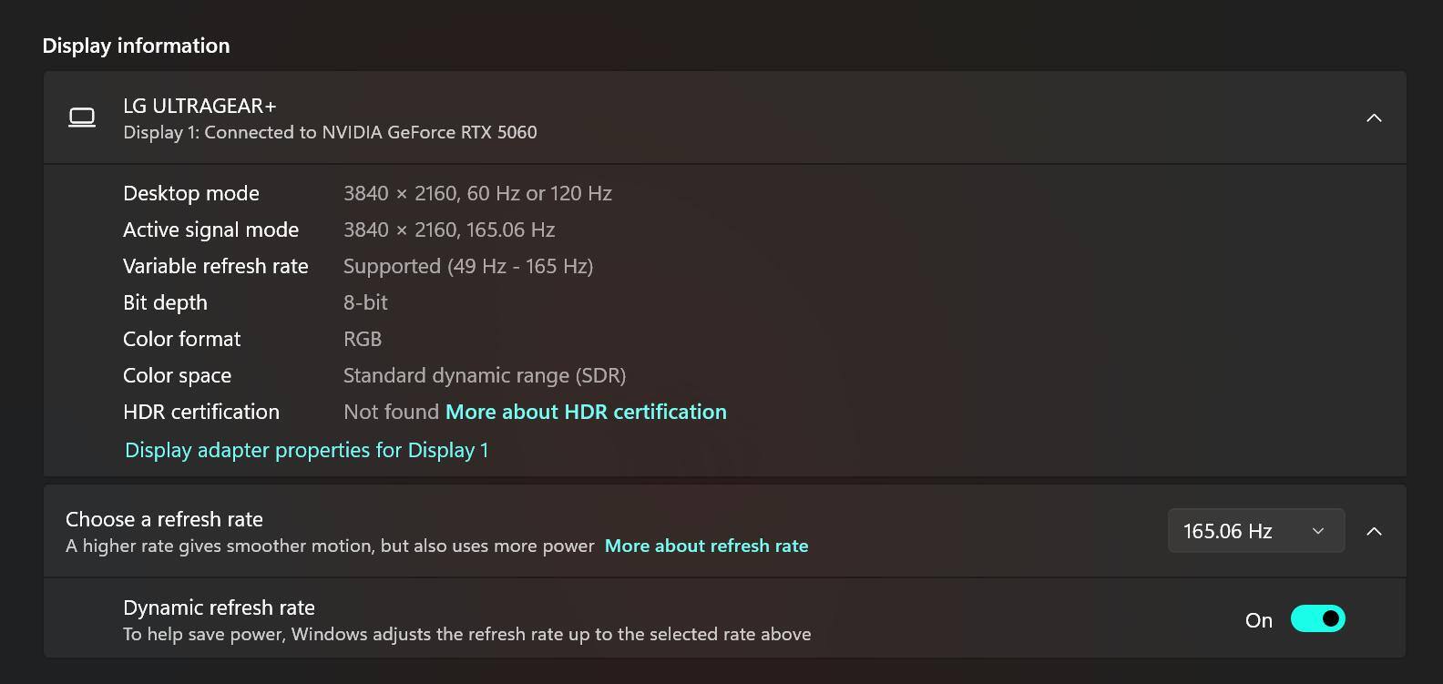Open the 165.06 Hz refresh rate dropdown
1443x684 pixels.
pos(1255,531)
